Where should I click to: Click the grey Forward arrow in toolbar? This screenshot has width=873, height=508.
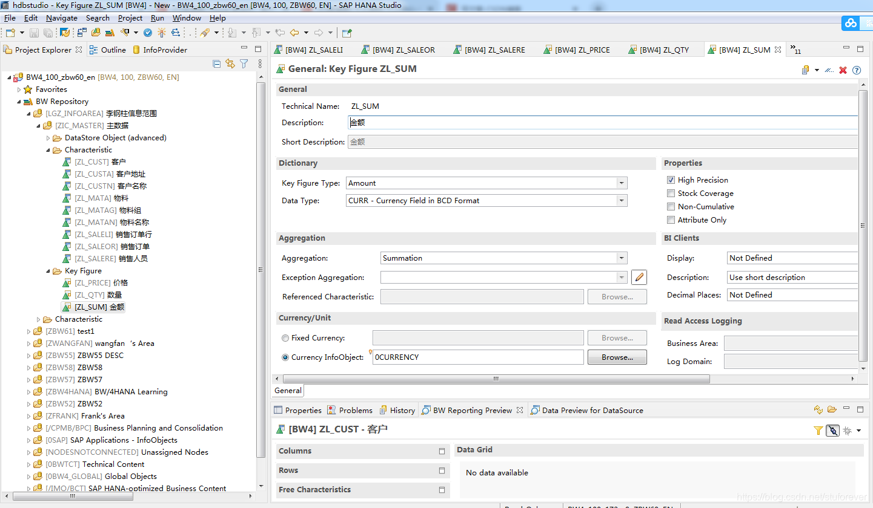[x=319, y=33]
